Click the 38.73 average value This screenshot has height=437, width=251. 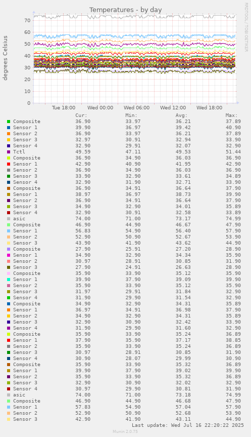[183, 194]
